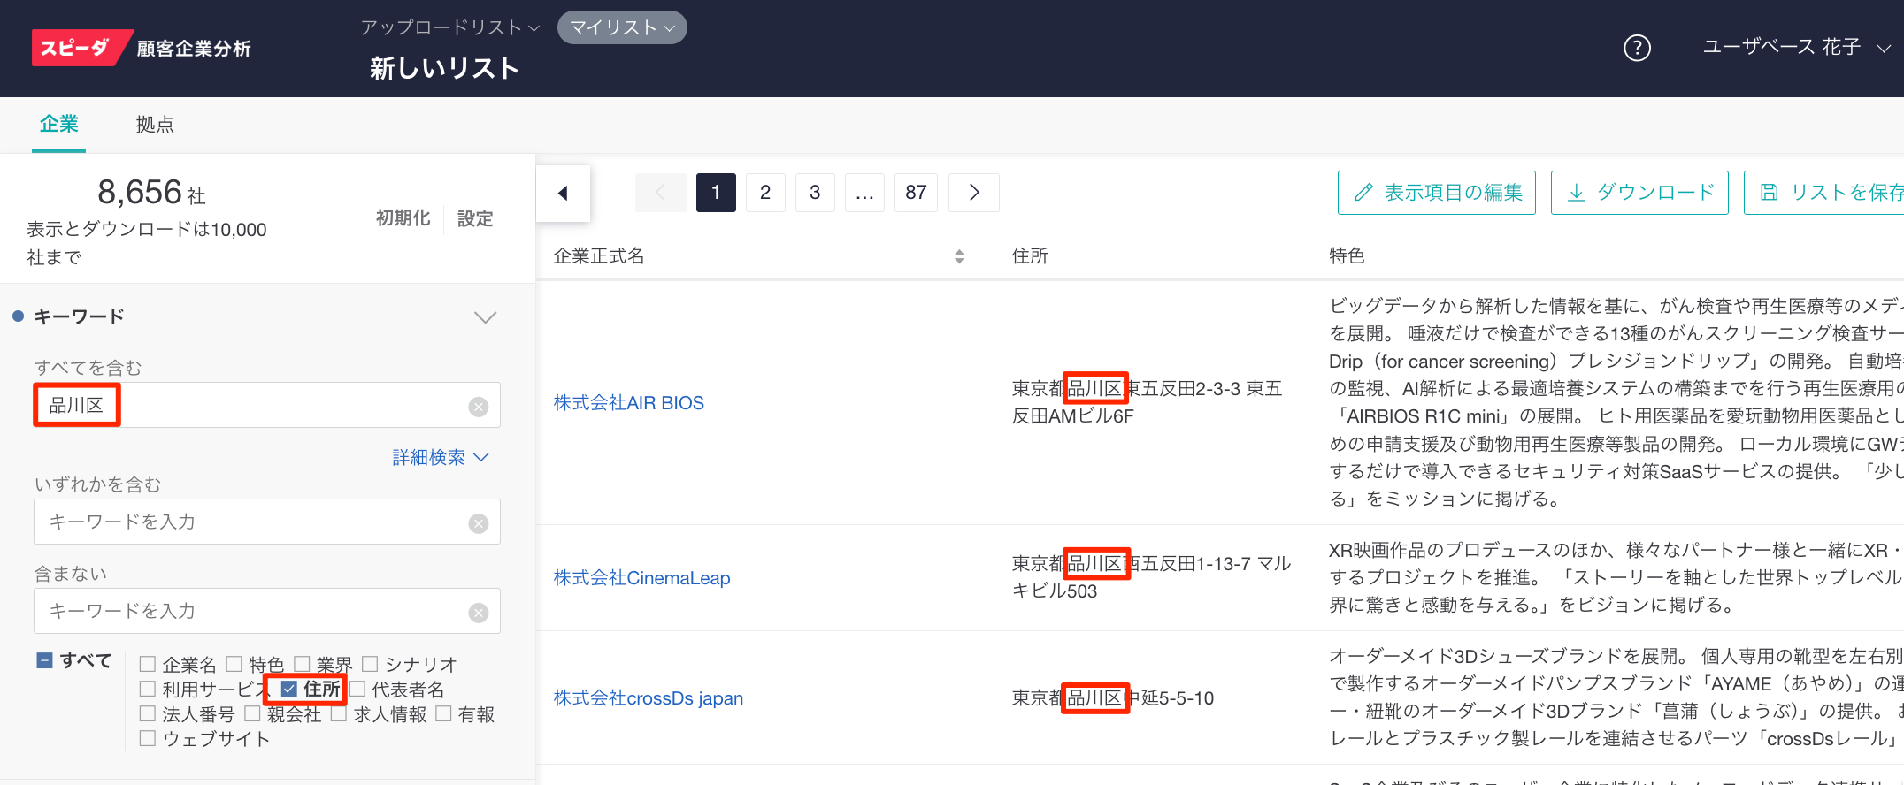Viewport: 1904px width, 785px height.
Task: Go to next page arrow
Action: 973,193
